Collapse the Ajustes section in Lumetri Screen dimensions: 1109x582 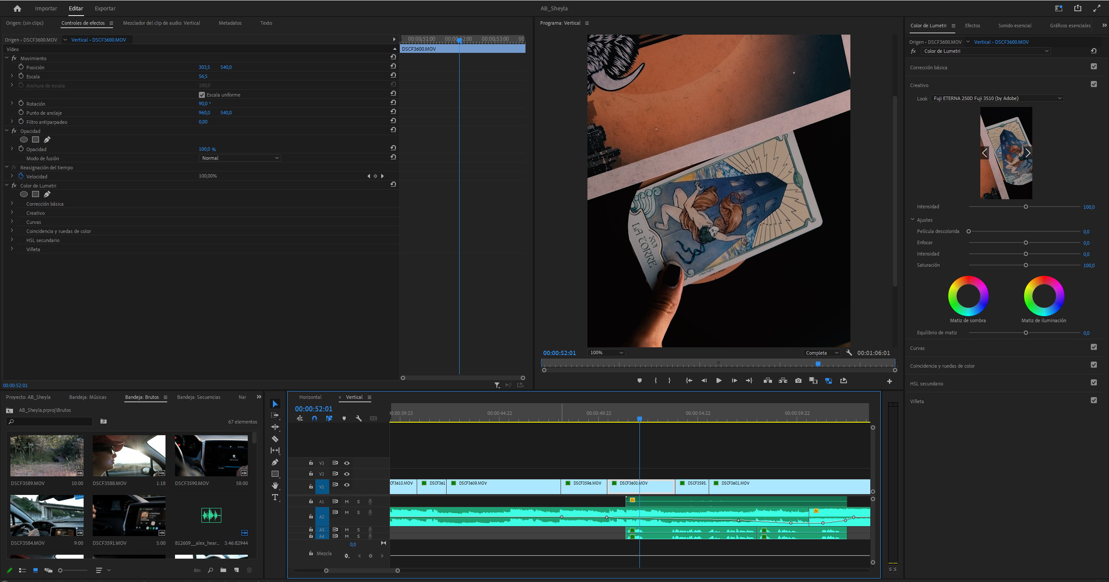(912, 220)
